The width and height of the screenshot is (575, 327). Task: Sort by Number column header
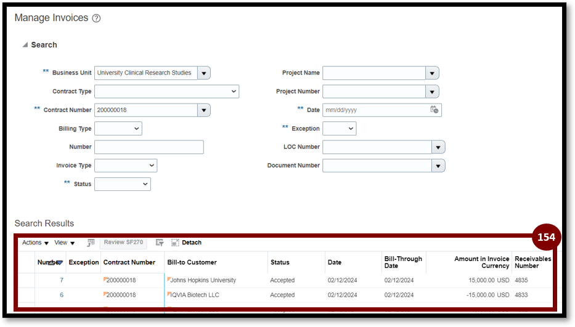51,262
